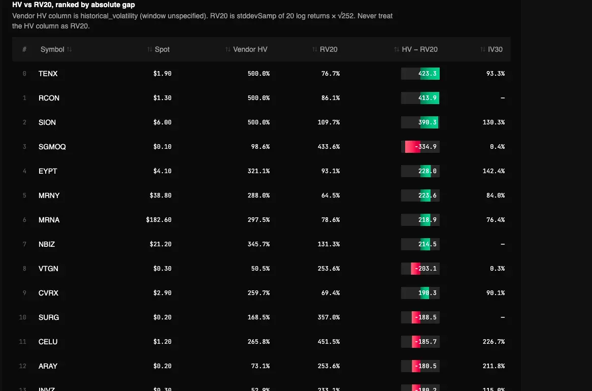Click the Symbol column header label
Image resolution: width=592 pixels, height=391 pixels.
pos(52,49)
